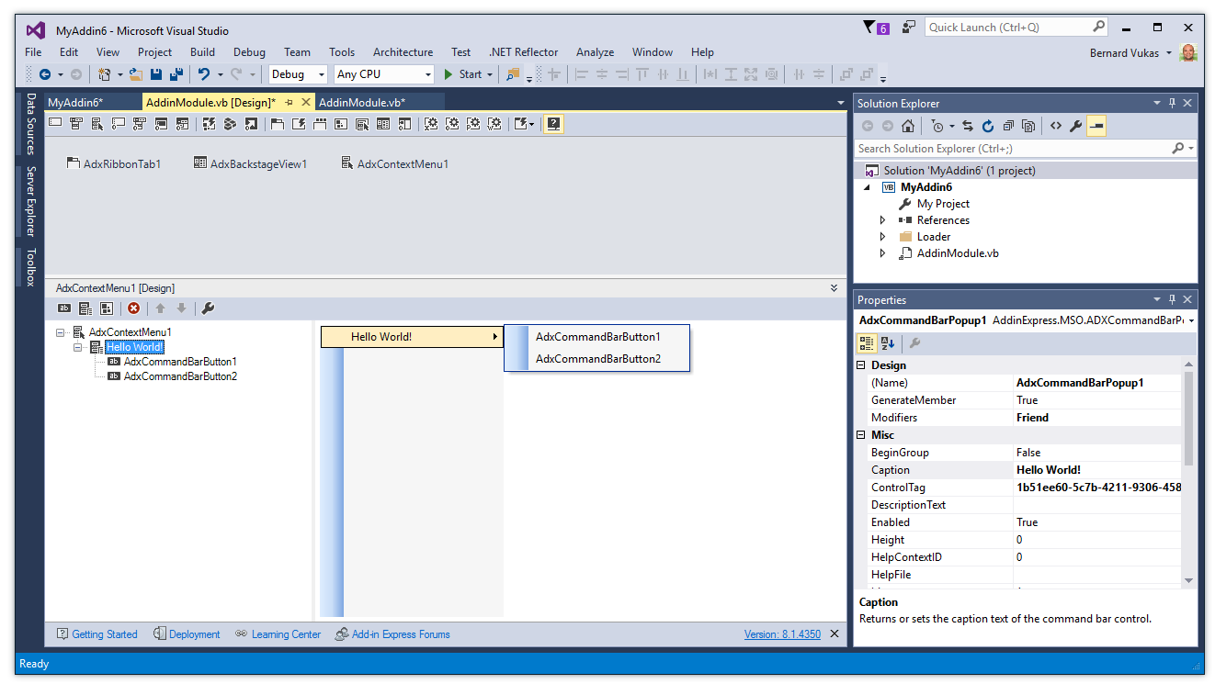The width and height of the screenshot is (1215, 684).
Task: Collapse the Misc category in Properties
Action: click(x=861, y=435)
